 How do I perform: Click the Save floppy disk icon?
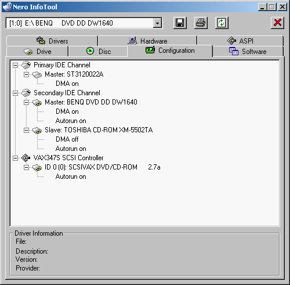click(x=180, y=23)
